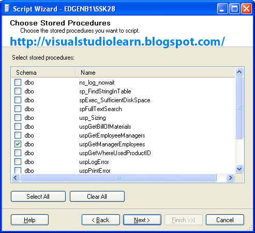
Task: Select the uspGetManagerEmployees name
Action: [112, 144]
